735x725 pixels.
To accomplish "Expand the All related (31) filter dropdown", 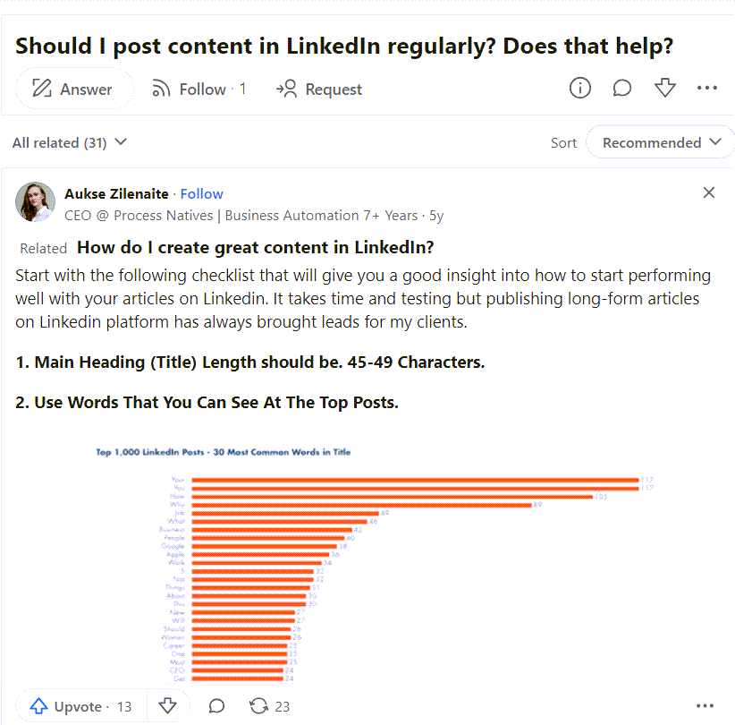I will pos(70,142).
